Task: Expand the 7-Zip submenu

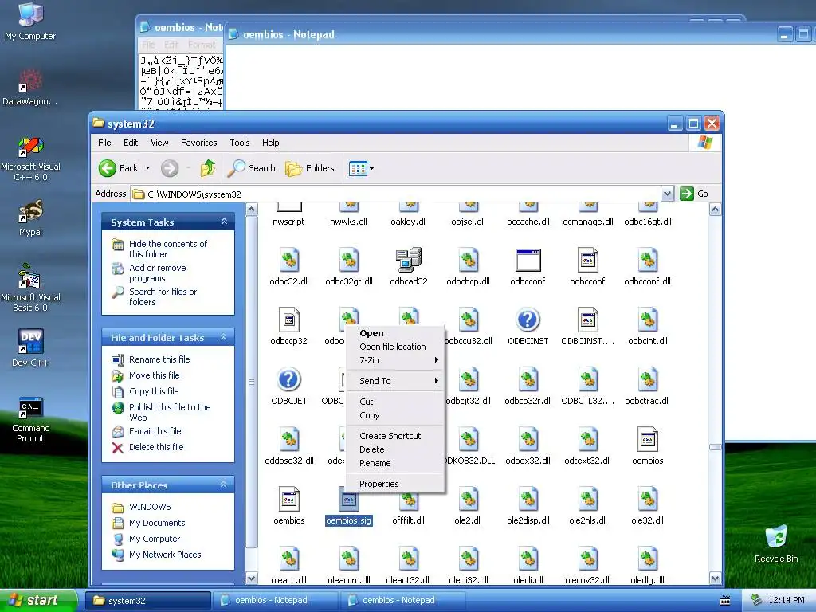Action: pos(395,360)
